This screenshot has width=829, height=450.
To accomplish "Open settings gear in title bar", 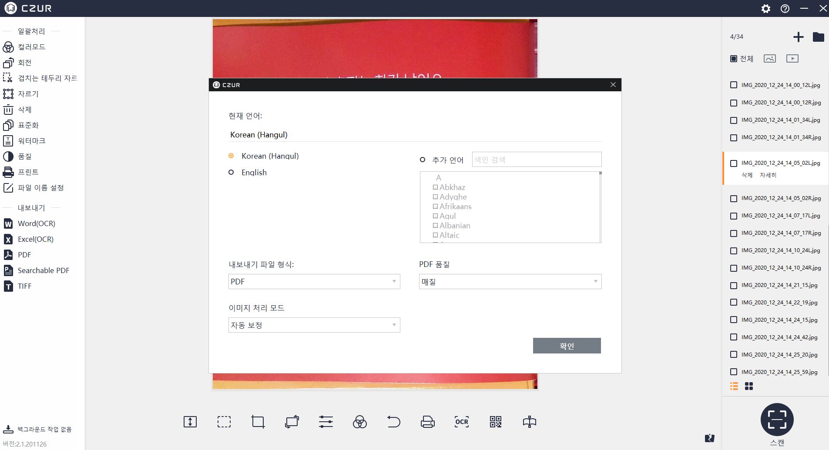I will tap(766, 9).
